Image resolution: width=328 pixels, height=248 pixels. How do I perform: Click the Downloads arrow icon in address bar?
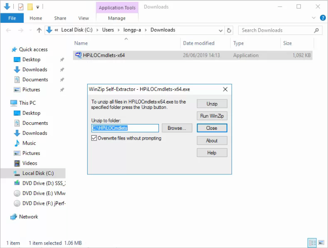[x=49, y=30]
